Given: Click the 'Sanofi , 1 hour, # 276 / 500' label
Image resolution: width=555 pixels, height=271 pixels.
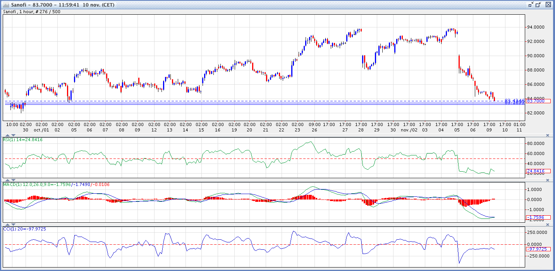Looking at the screenshot, I should click(32, 12).
